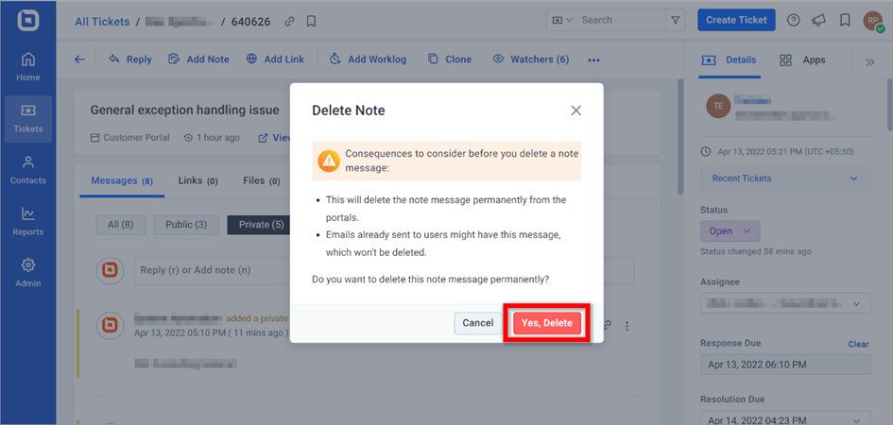
Task: Confirm with Yes, Delete button
Action: point(547,323)
